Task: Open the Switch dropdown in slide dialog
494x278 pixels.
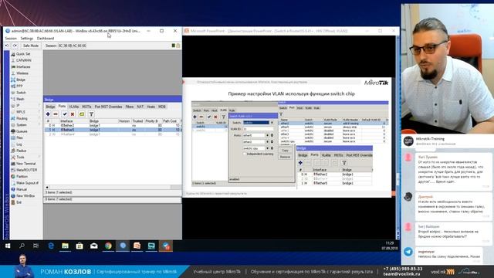Action: (x=272, y=123)
